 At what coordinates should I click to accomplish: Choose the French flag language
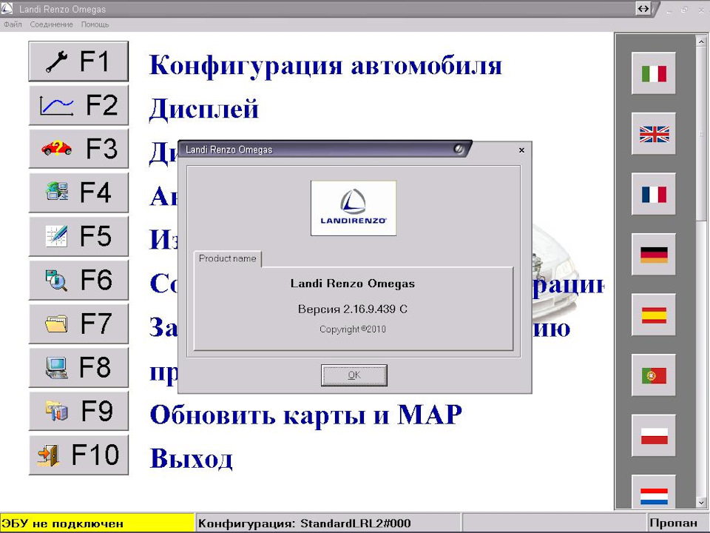653,195
